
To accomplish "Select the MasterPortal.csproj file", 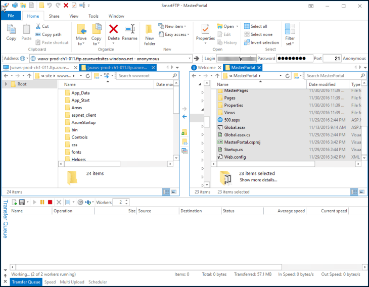I will tap(242, 142).
